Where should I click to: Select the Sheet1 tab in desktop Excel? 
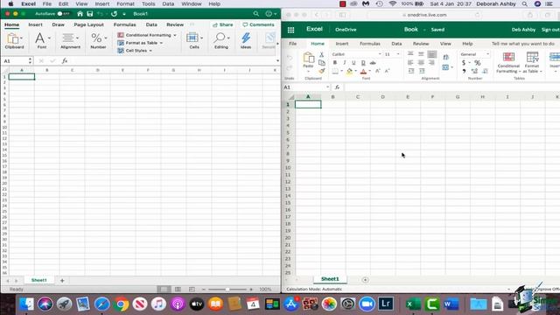(x=38, y=280)
